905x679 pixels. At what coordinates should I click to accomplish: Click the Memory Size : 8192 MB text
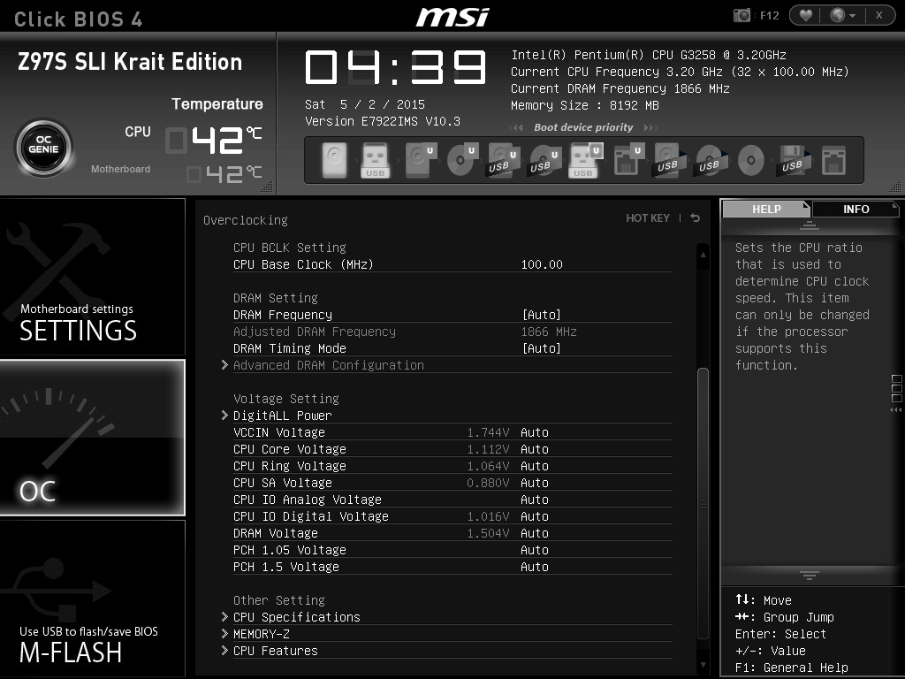pos(585,105)
